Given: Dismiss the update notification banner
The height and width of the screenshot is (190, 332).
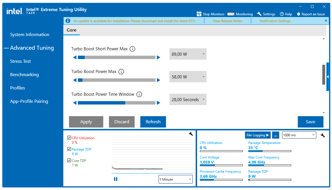Looking at the screenshot, I should coord(326,20).
